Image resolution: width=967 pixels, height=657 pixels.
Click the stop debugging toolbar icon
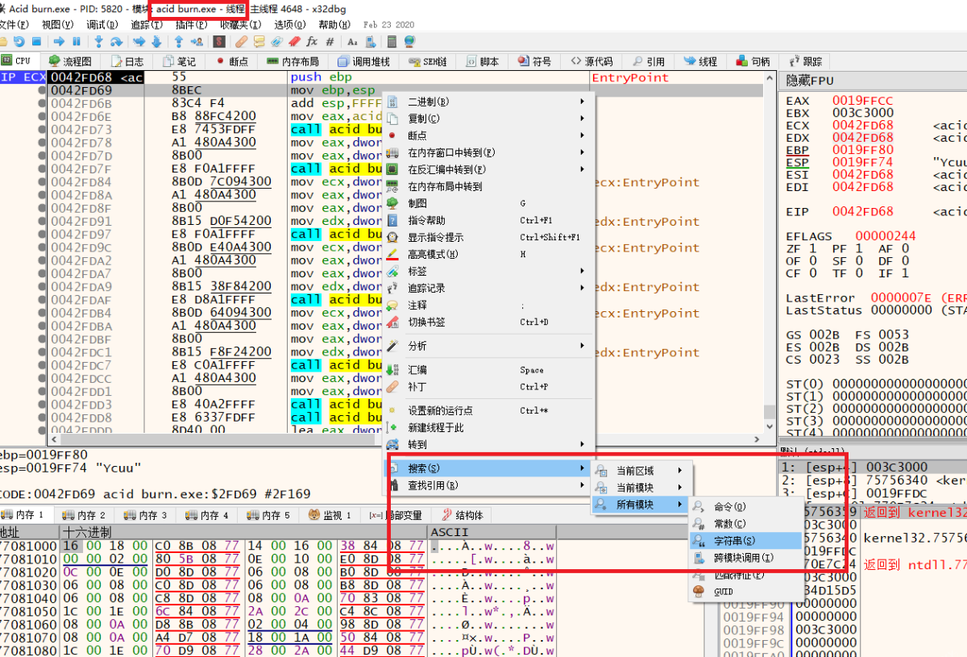36,41
